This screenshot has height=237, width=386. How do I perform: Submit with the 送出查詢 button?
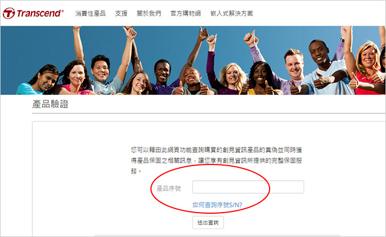pos(208,222)
